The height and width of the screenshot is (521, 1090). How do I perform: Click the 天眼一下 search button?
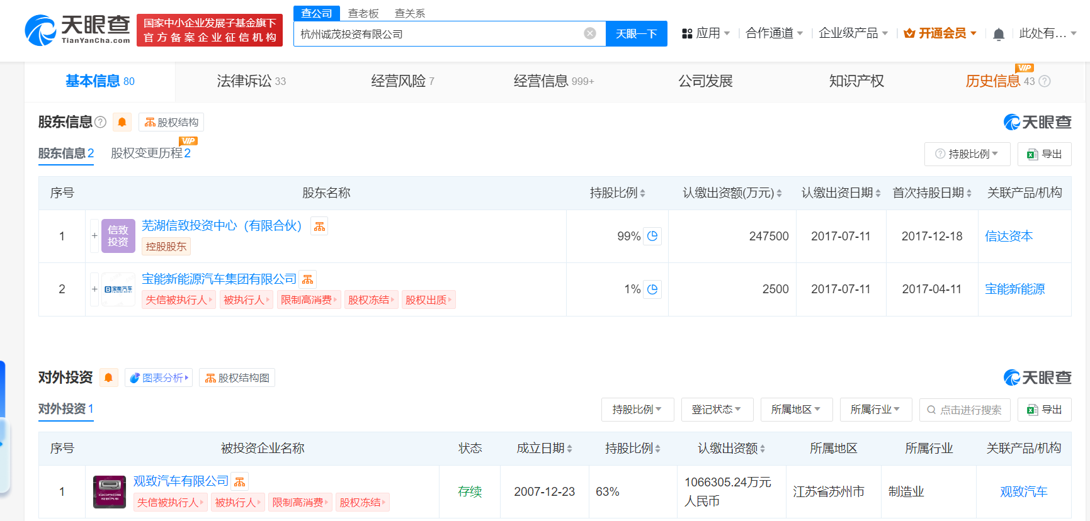point(636,34)
